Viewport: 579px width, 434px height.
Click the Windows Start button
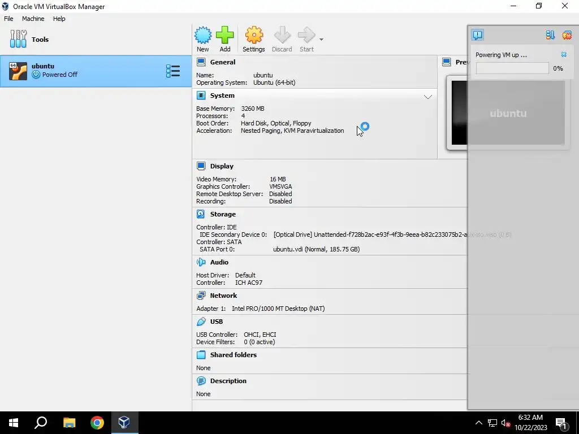point(14,423)
